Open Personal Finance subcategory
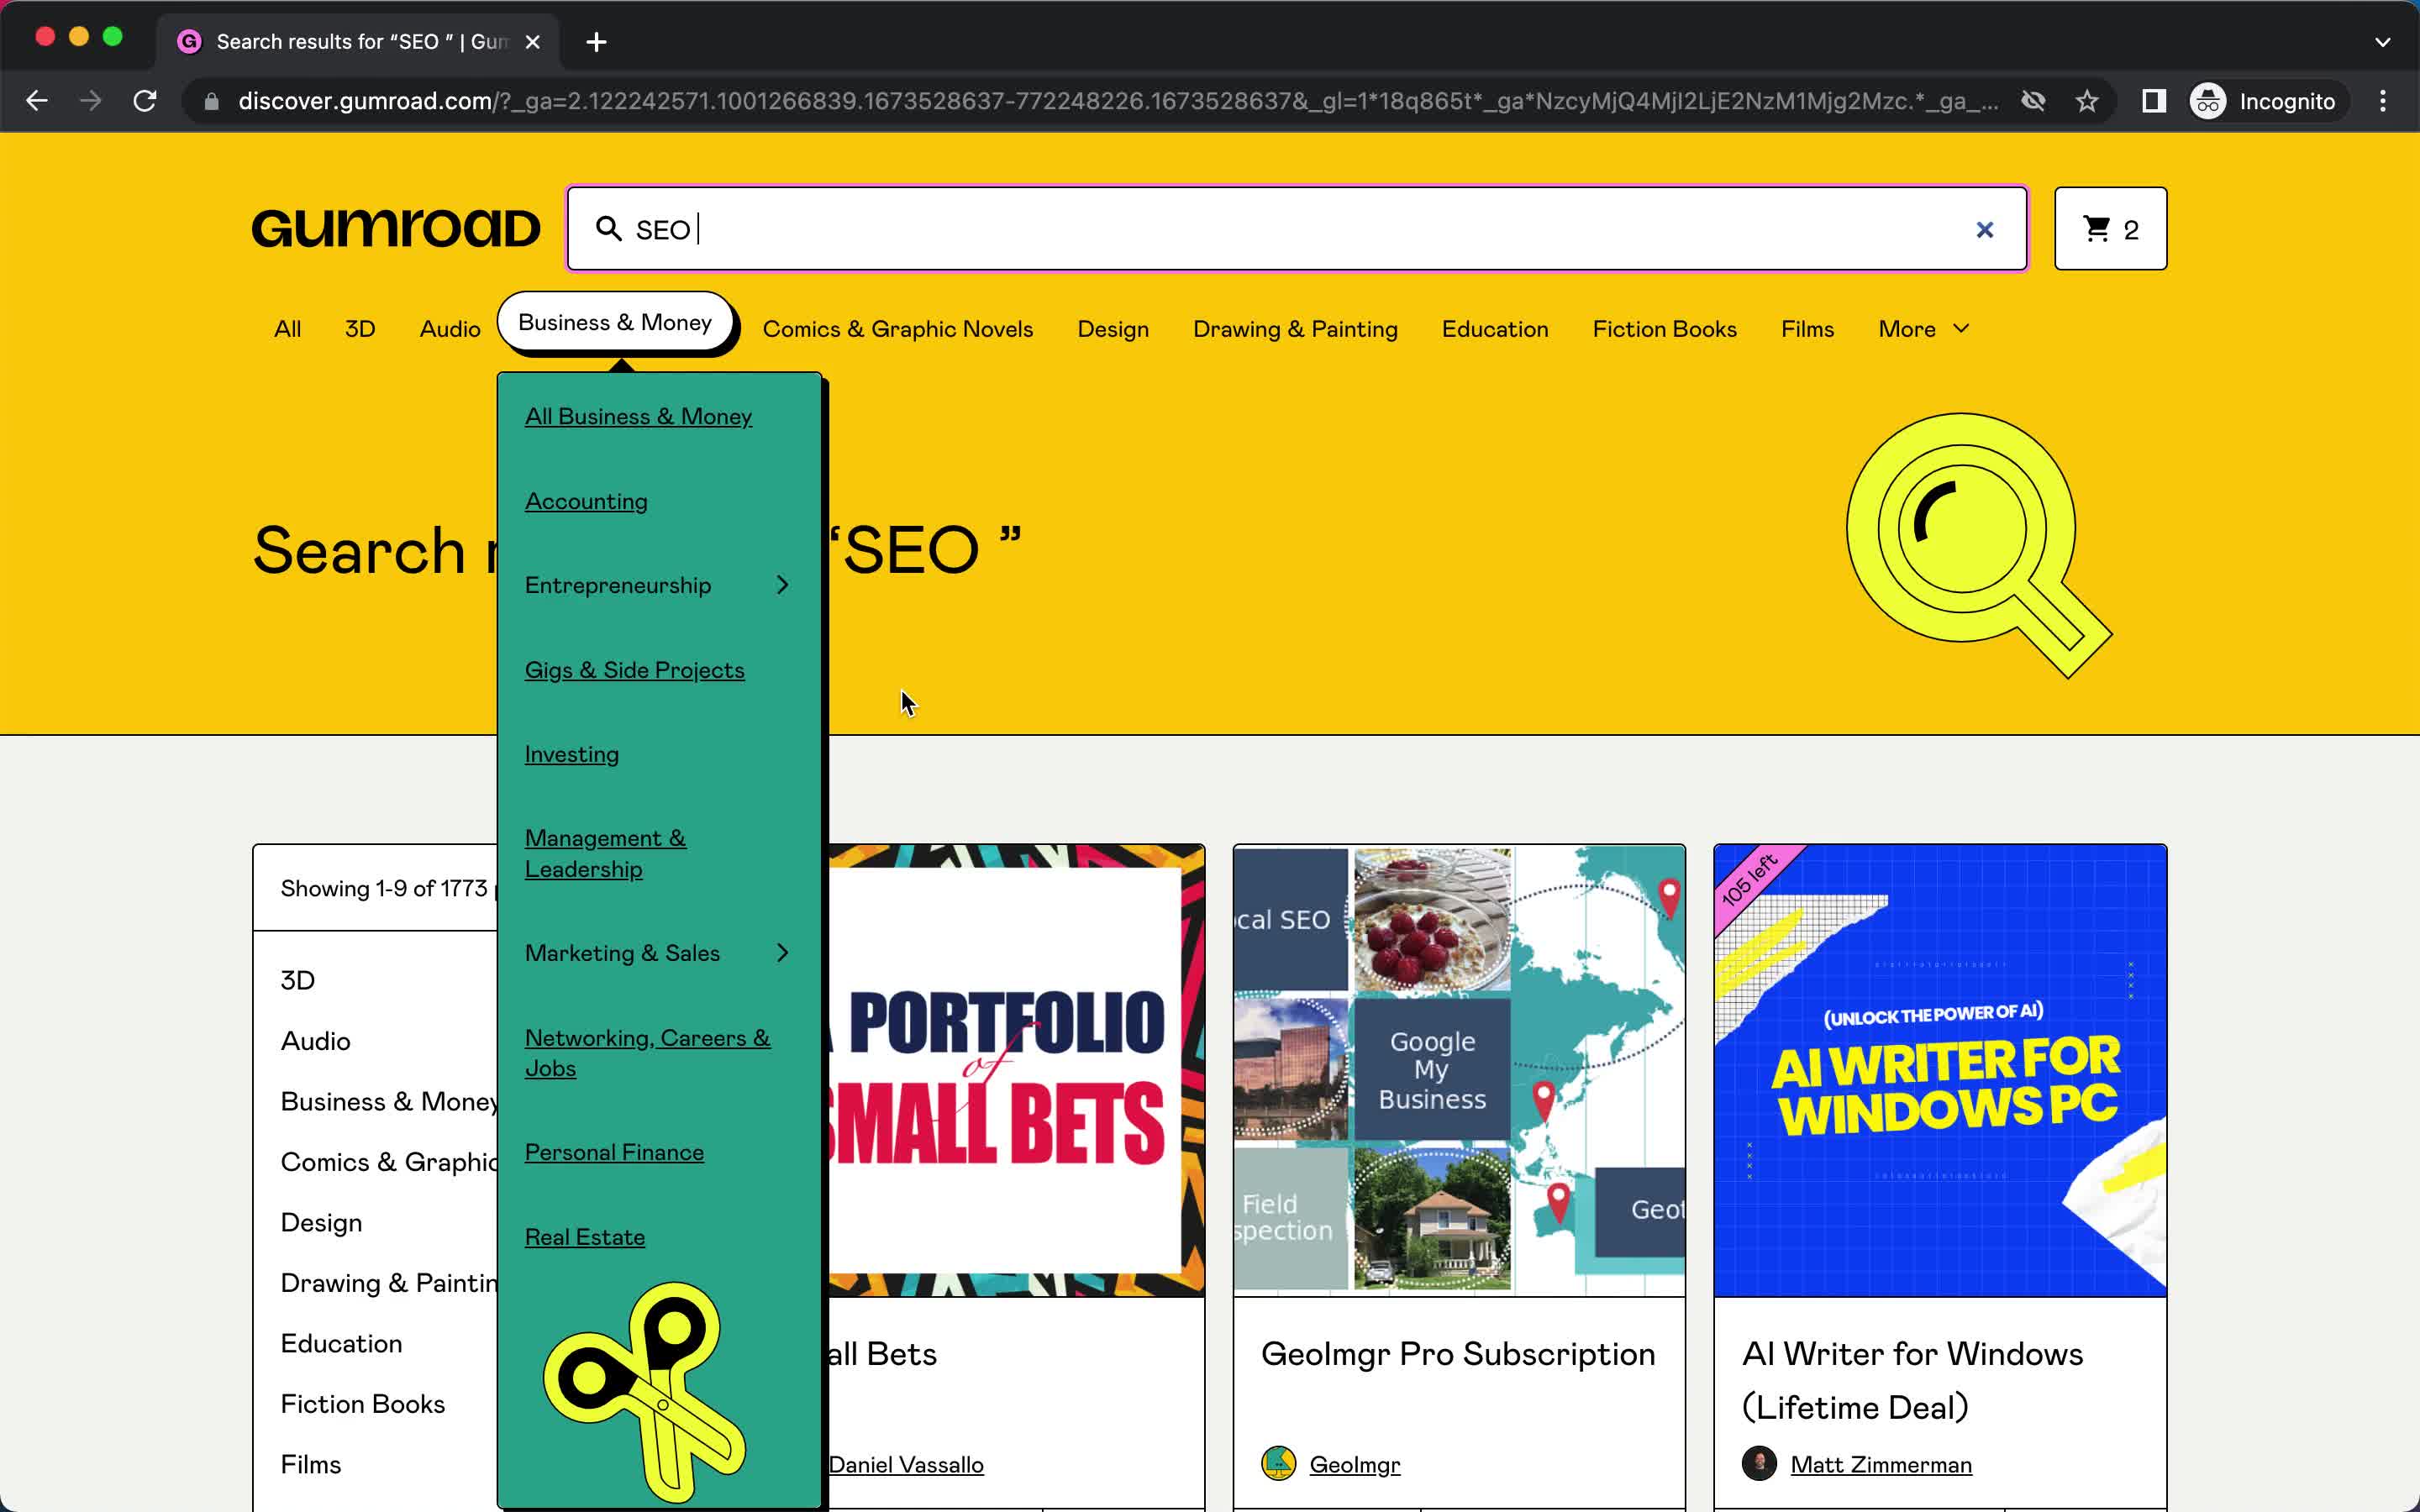 click(x=614, y=1153)
